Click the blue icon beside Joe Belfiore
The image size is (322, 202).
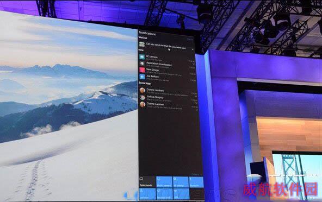click(x=143, y=77)
